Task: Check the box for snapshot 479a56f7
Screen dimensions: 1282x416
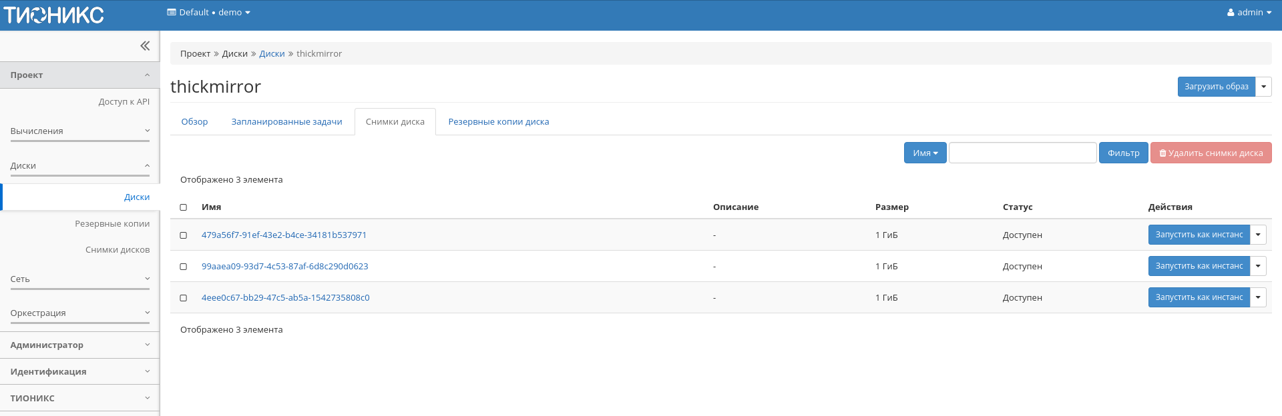Action: click(x=184, y=235)
